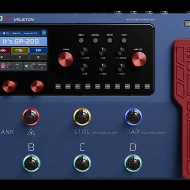190x190 pixels.
Task: Toggle the NR module button
Action: click(x=98, y=86)
